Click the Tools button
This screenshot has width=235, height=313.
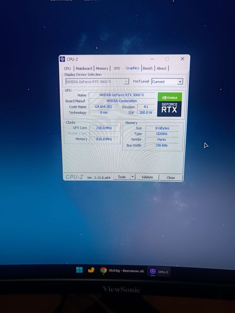pos(121,177)
